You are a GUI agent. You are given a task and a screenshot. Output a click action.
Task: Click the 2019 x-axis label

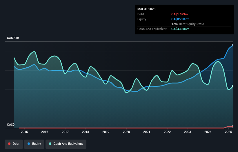[106, 132]
